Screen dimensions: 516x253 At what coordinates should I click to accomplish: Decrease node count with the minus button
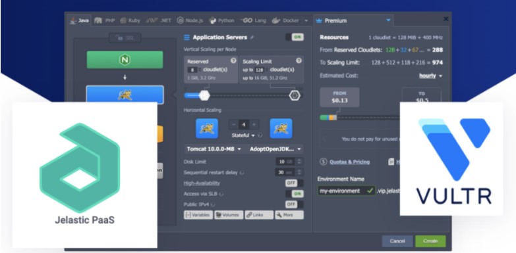pyautogui.click(x=234, y=125)
